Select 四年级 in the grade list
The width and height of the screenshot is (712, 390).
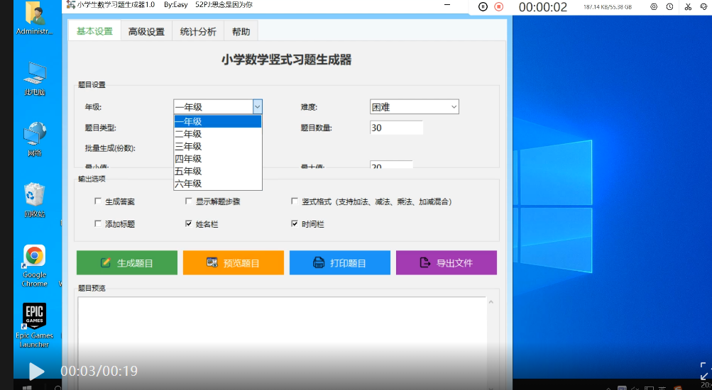218,159
